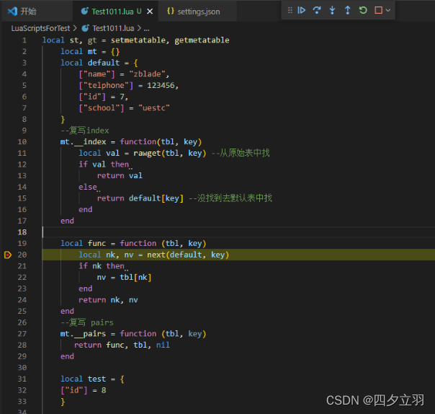Viewport: 435px width, 414px height.
Task: Click the ["id"] = 8 entry on line 32
Action: point(84,390)
